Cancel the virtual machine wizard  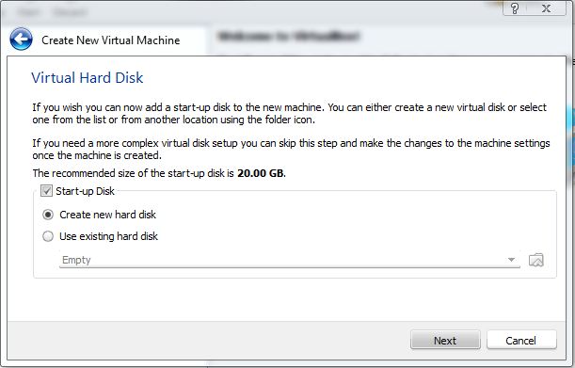pos(521,340)
